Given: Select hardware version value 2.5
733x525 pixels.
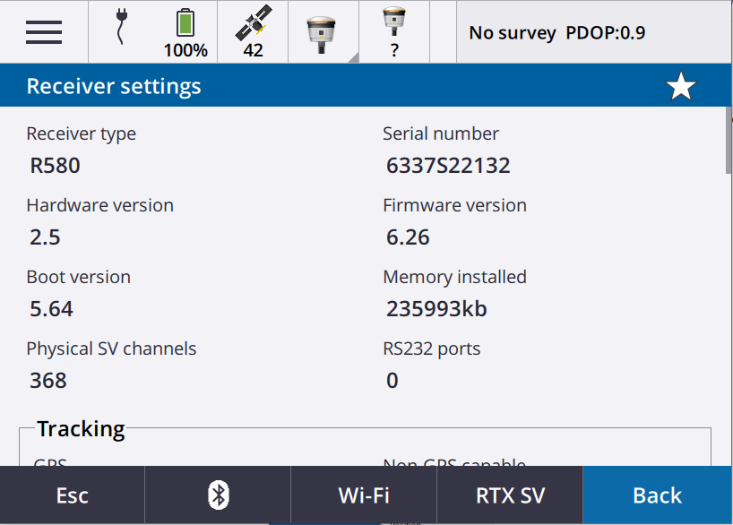Looking at the screenshot, I should pos(45,237).
